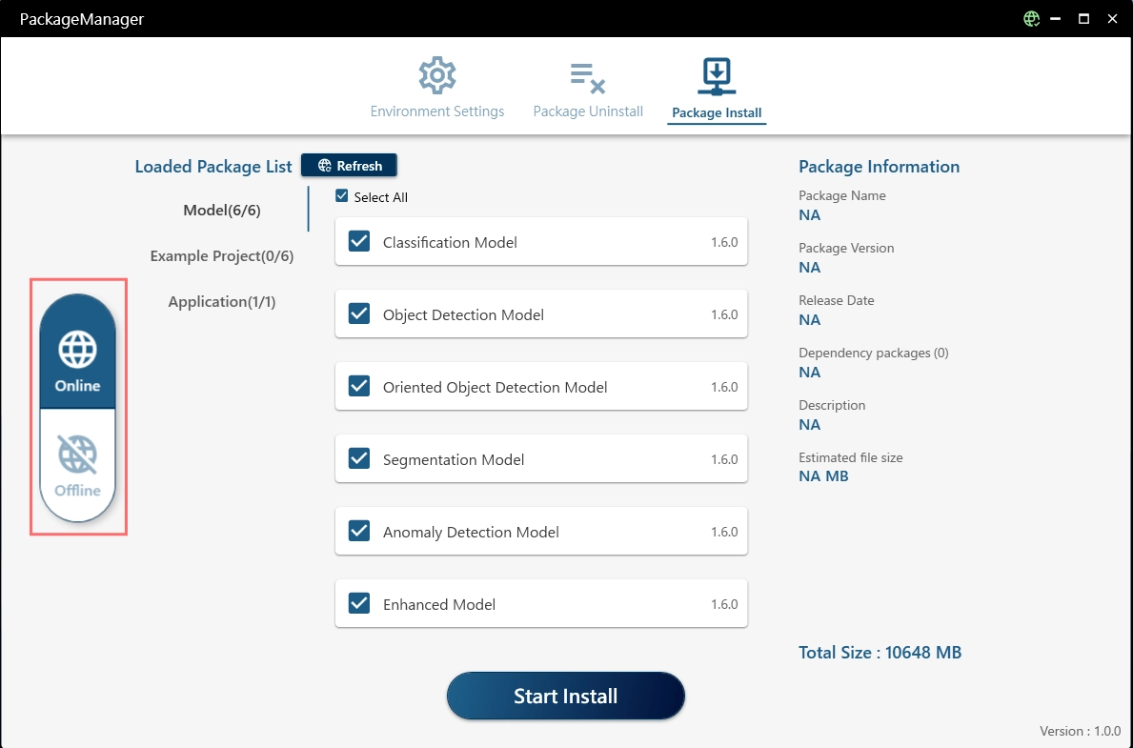Uncheck the Anomaly Detection Model checkbox

click(x=359, y=531)
